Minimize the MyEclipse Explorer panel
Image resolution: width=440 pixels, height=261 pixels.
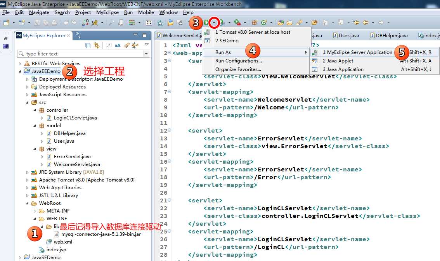pos(135,35)
